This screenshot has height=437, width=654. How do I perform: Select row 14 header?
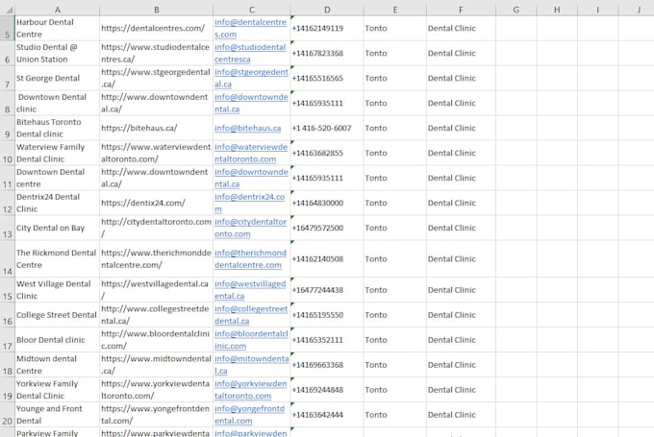click(x=7, y=259)
